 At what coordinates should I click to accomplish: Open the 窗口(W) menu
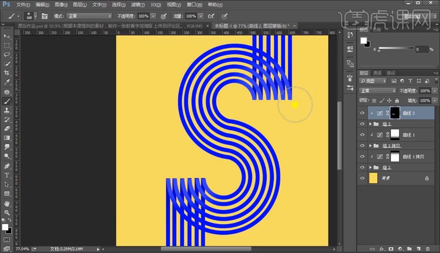pyautogui.click(x=195, y=4)
